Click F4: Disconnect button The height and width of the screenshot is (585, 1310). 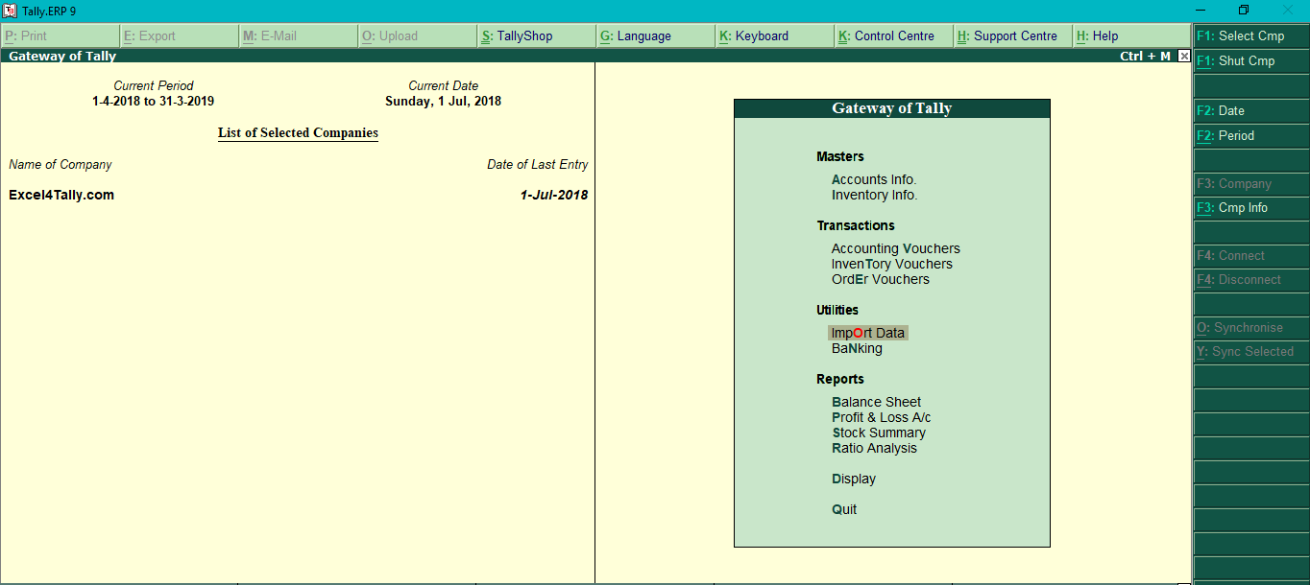click(x=1251, y=280)
